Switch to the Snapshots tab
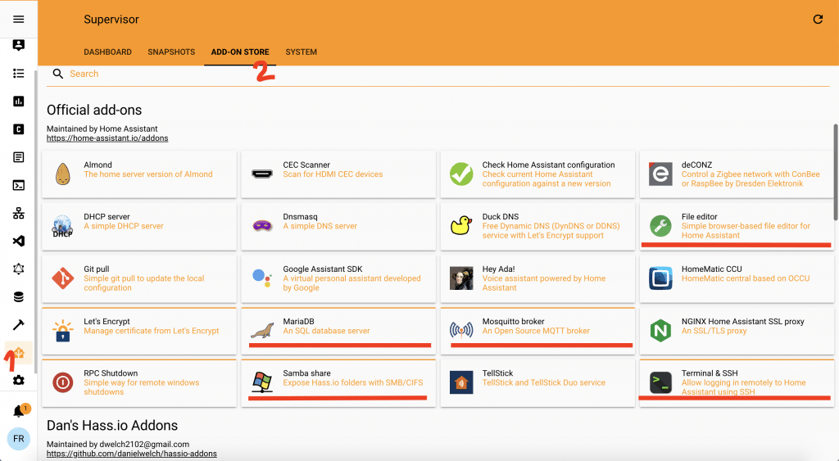This screenshot has width=839, height=461. (171, 52)
